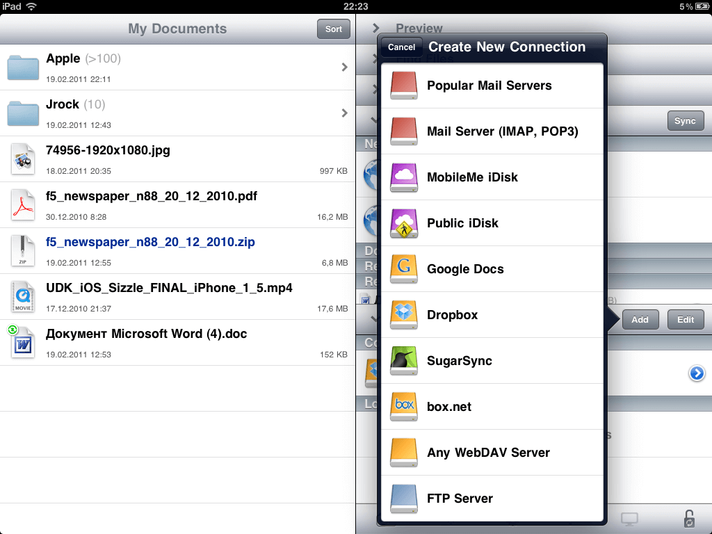Click the Public iDisk pedestrian sign icon

[404, 223]
